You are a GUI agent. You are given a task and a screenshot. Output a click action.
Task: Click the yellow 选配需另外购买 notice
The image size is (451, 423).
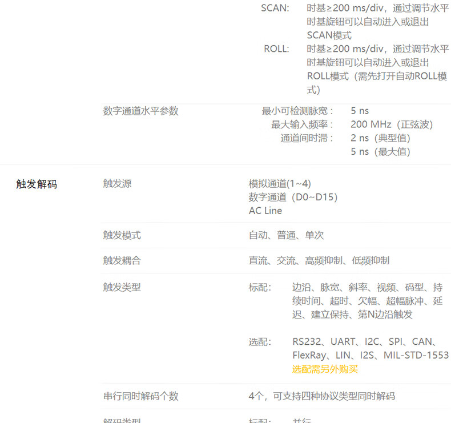coord(325,369)
